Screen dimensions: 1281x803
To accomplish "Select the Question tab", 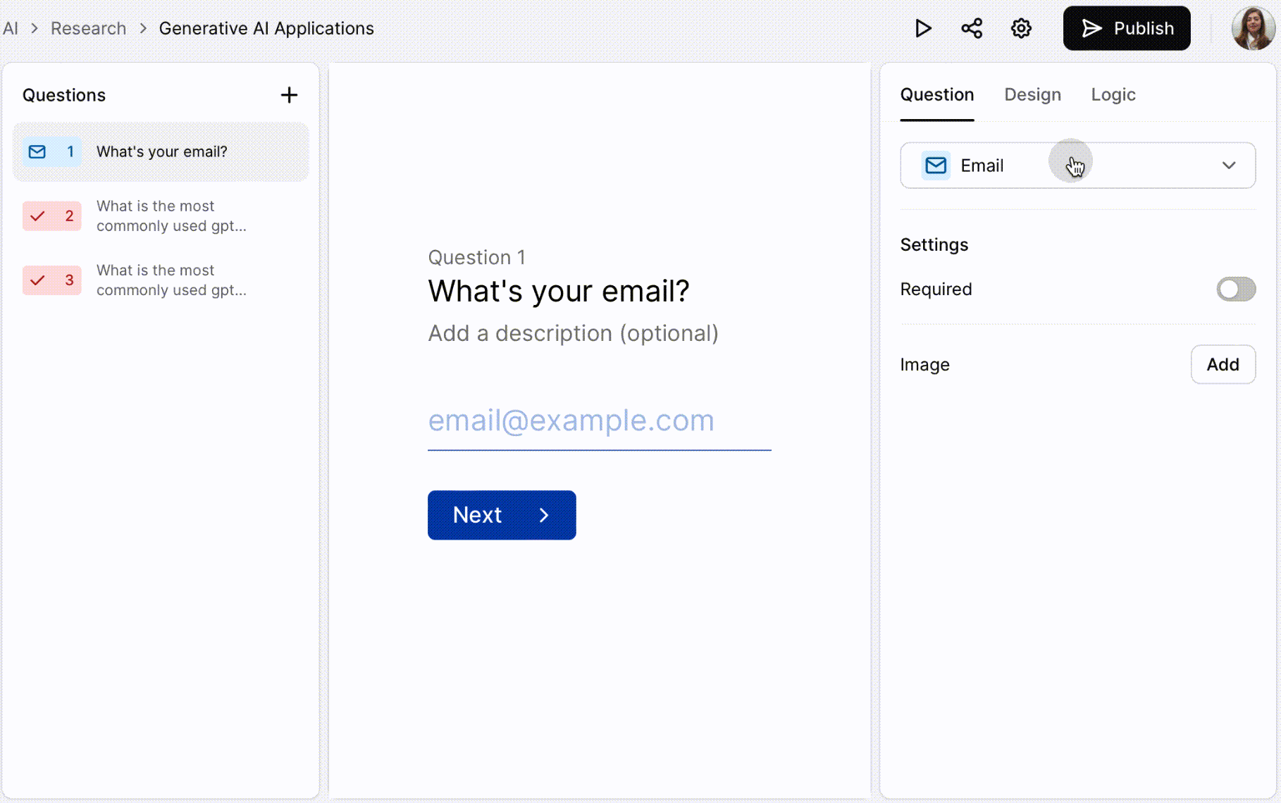I will click(x=936, y=94).
